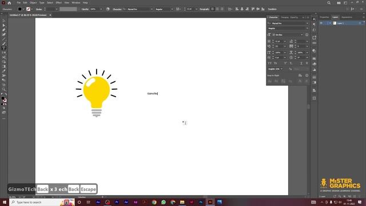This screenshot has width=366, height=206.
Task: Select the Pen tool
Action: 4,30
